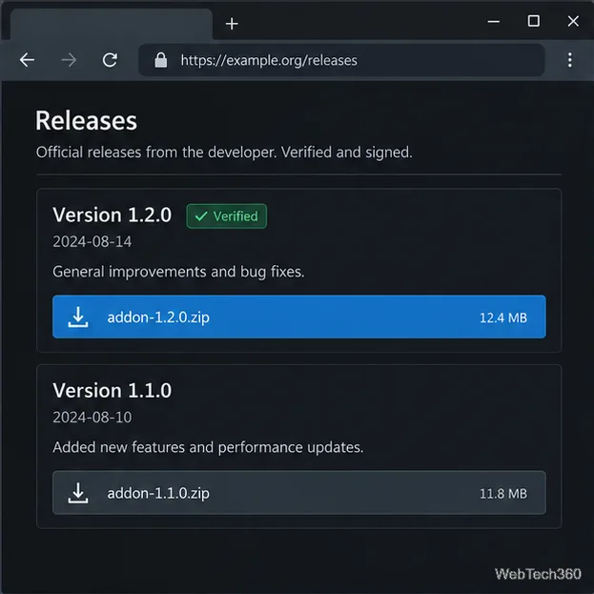
Task: Click the 12.4 MB file size
Action: tap(503, 317)
